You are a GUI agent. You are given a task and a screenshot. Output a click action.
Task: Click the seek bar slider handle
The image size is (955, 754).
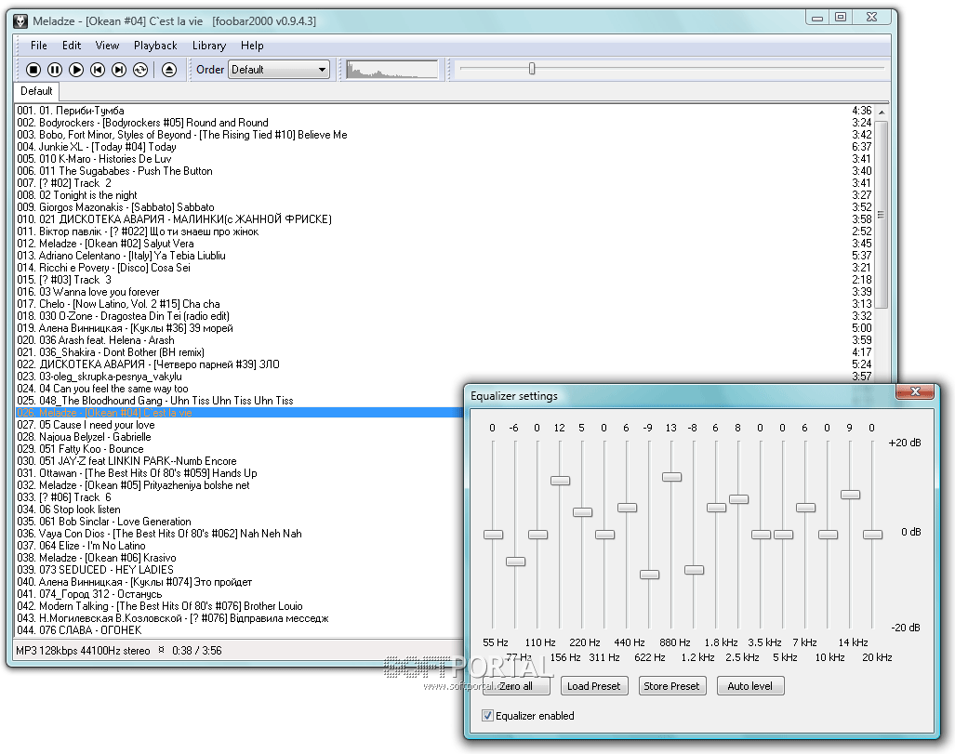coord(532,69)
